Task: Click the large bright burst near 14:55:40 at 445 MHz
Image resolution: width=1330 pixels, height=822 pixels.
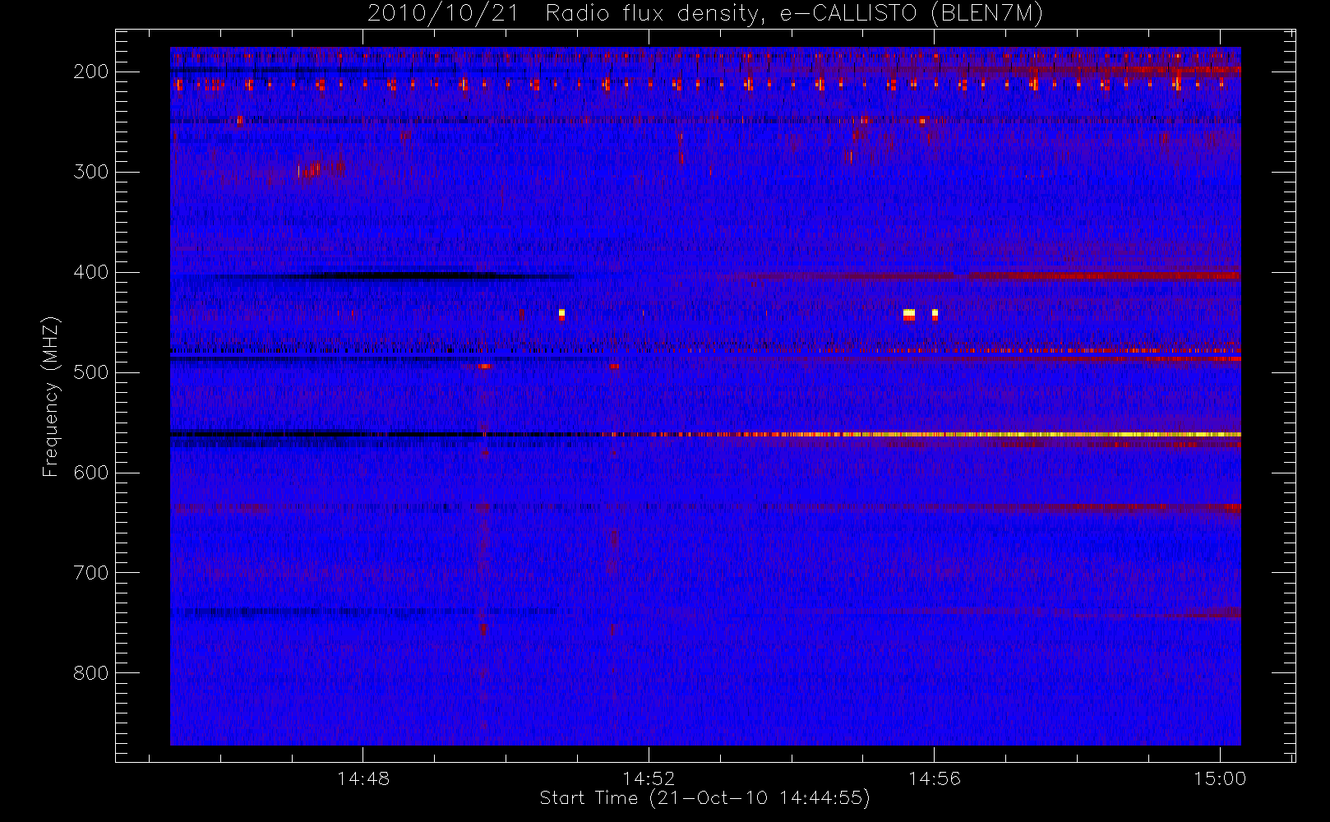Action: [909, 314]
